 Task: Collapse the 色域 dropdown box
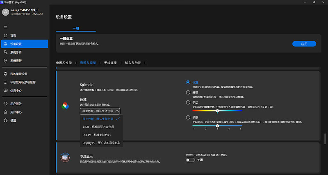pyautogui.click(x=100, y=111)
